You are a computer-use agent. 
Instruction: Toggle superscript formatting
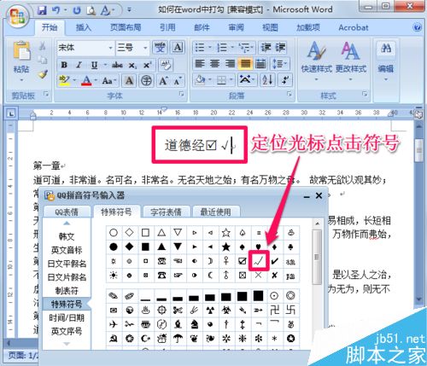pos(147,65)
